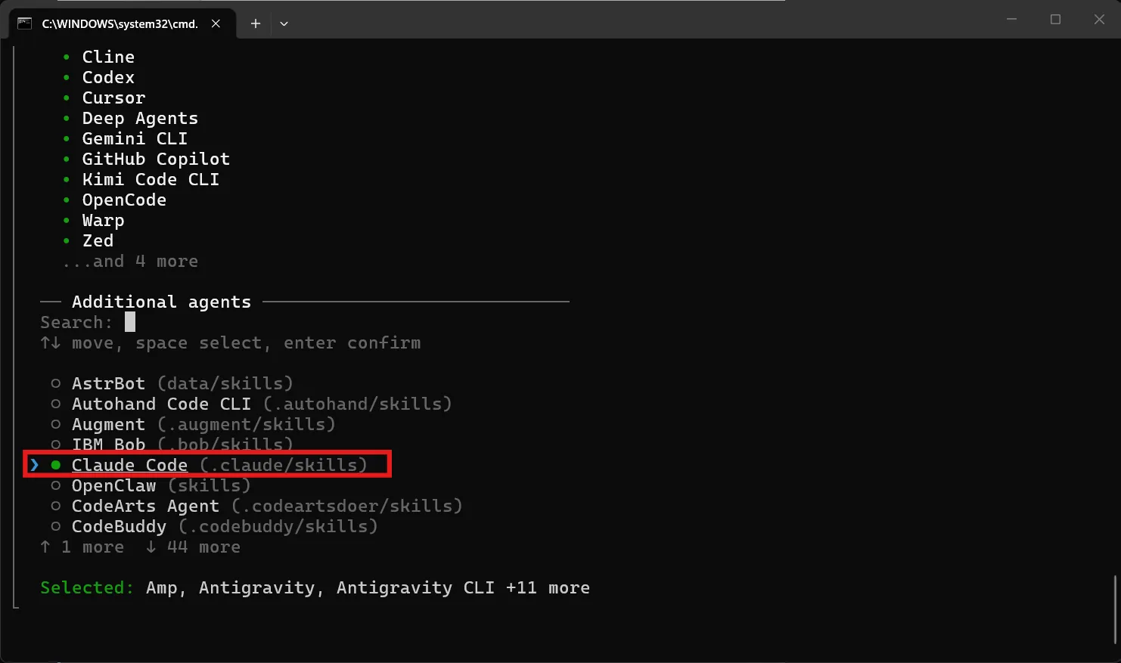Toggle the Augment agent radio circle
The width and height of the screenshot is (1121, 663).
click(56, 425)
